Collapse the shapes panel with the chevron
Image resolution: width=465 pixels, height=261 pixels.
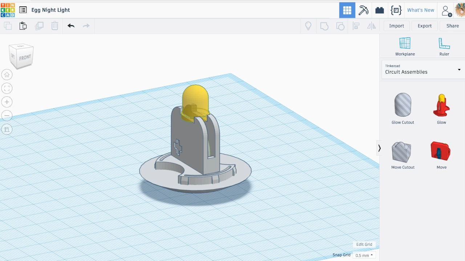pos(379,148)
